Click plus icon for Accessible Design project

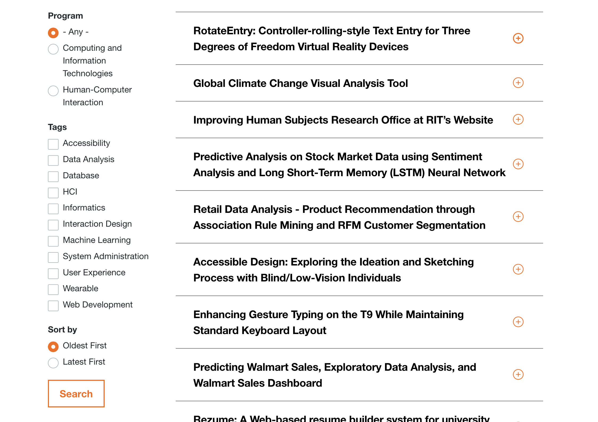518,269
